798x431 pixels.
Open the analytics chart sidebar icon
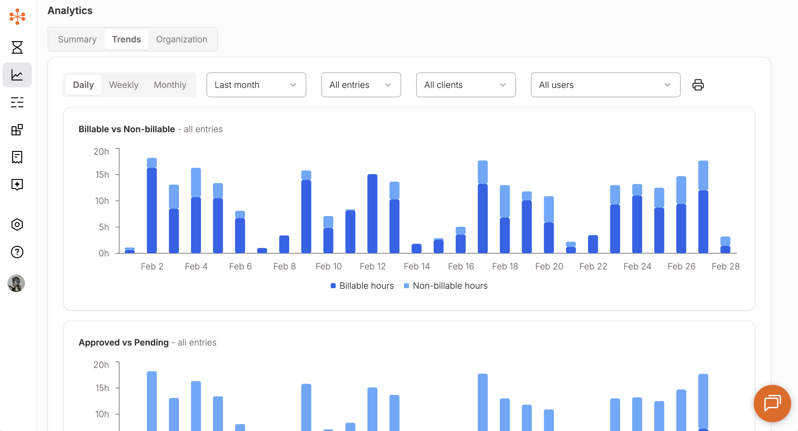point(17,75)
